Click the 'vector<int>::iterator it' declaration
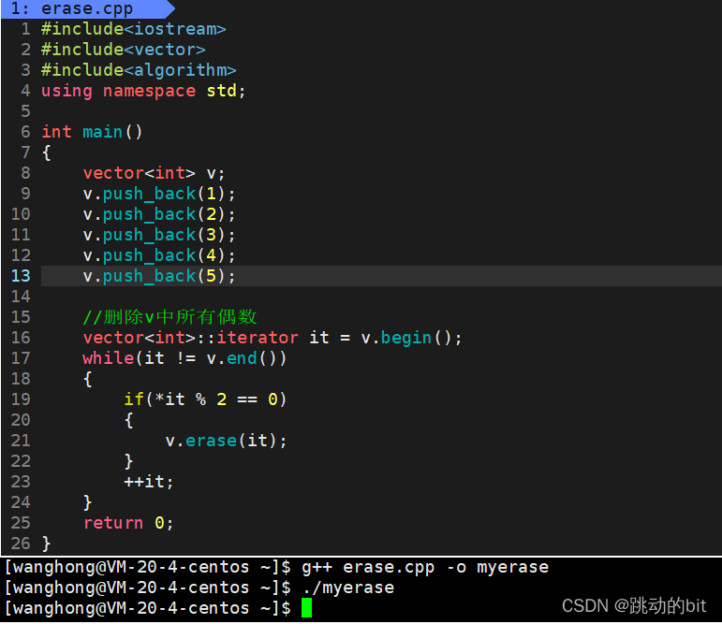The height and width of the screenshot is (624, 722). [x=273, y=338]
